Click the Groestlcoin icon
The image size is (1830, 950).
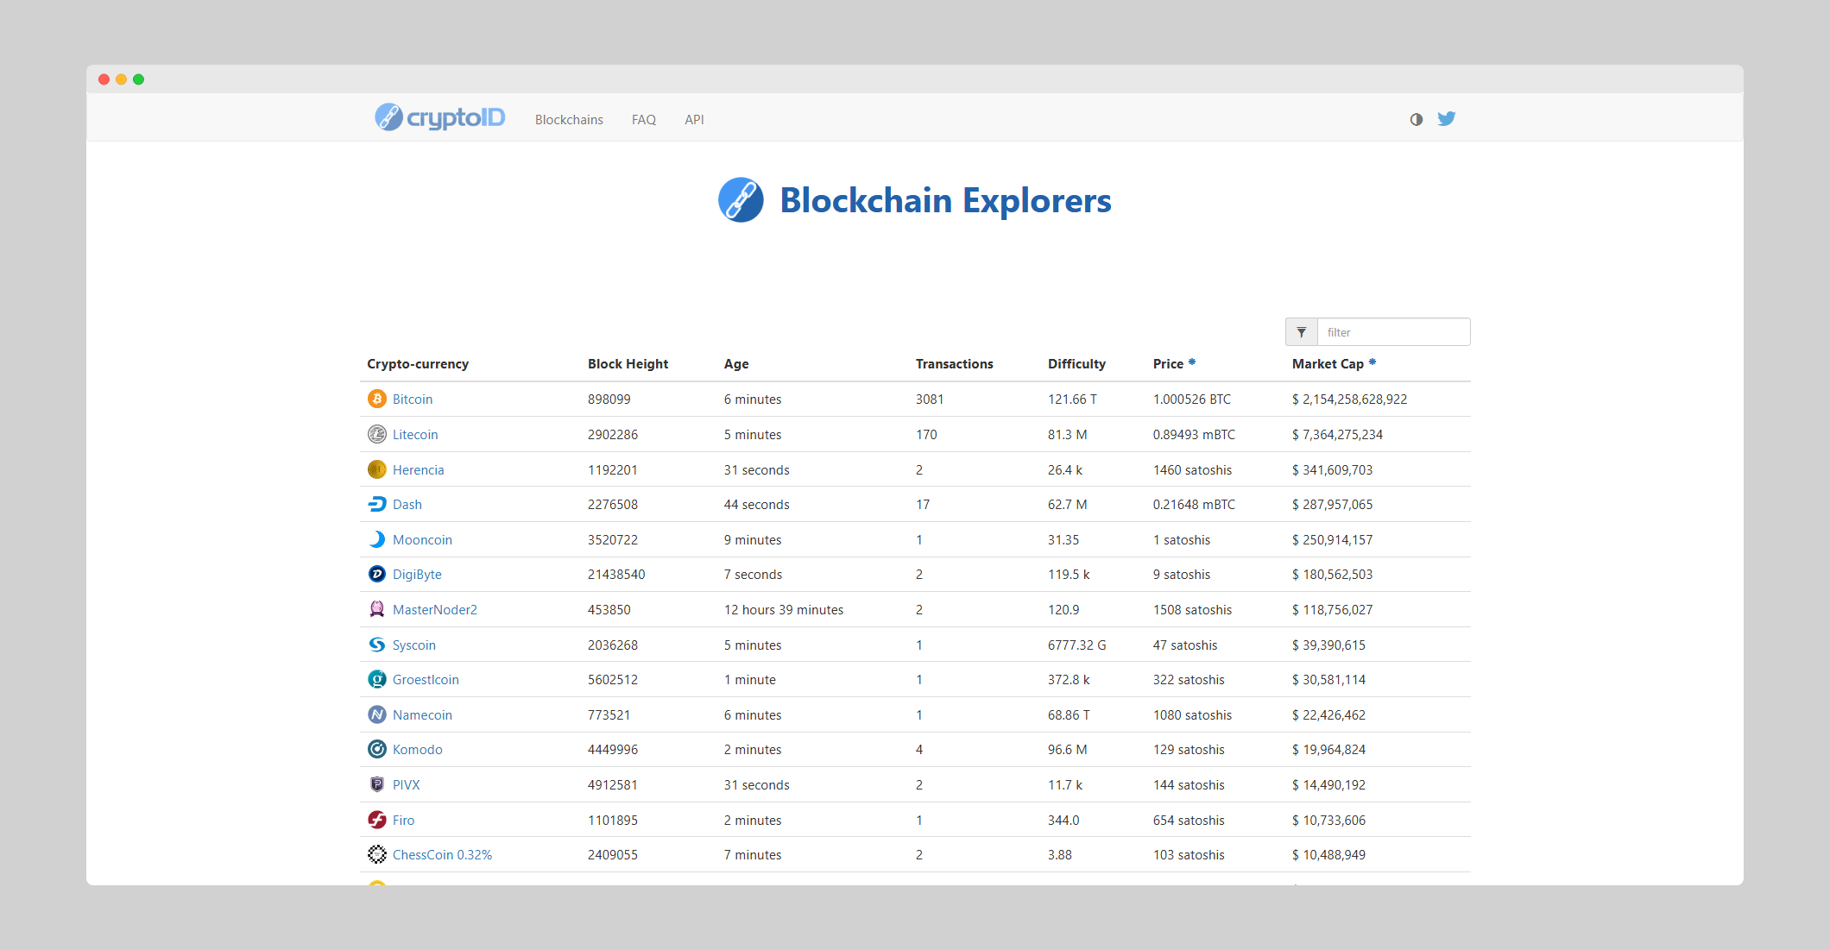coord(377,679)
